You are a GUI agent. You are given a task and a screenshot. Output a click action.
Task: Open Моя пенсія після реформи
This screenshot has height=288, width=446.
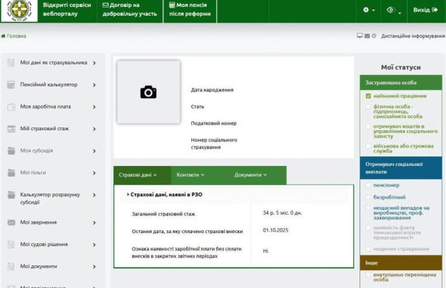(189, 10)
